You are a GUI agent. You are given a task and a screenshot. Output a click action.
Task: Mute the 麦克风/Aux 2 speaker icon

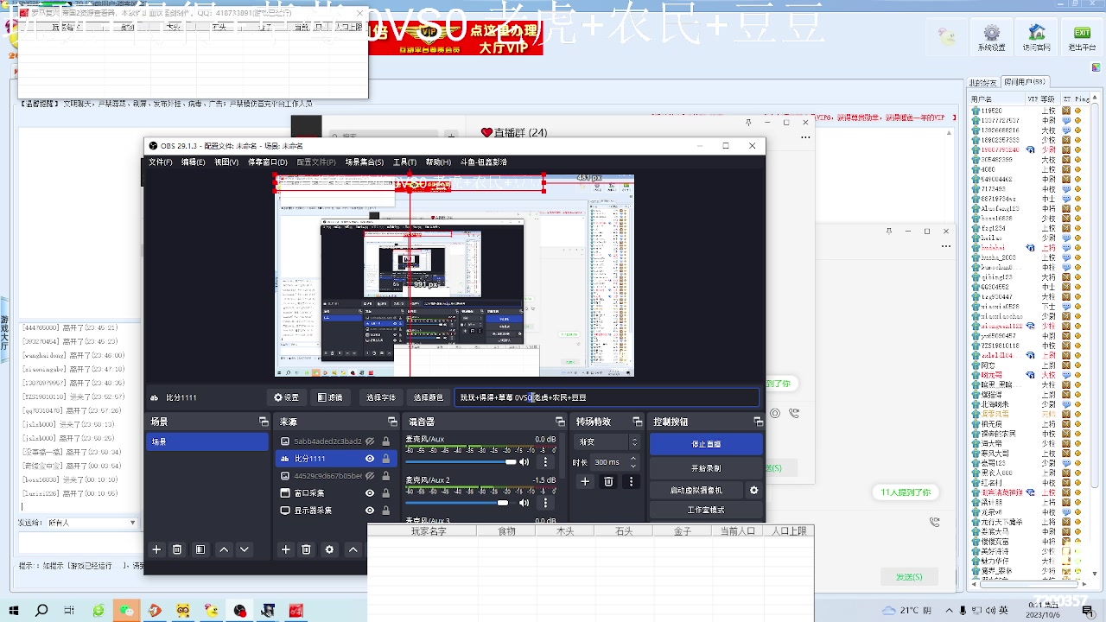tap(524, 503)
